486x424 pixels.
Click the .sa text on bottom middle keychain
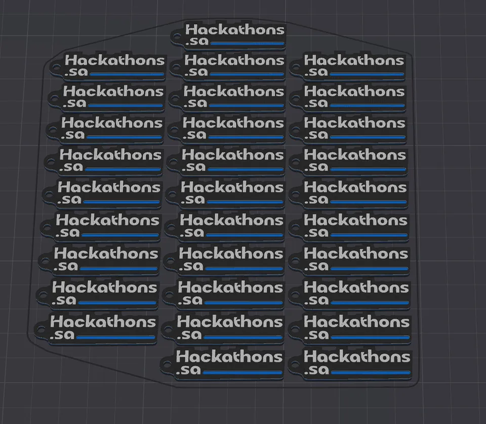pyautogui.click(x=188, y=370)
